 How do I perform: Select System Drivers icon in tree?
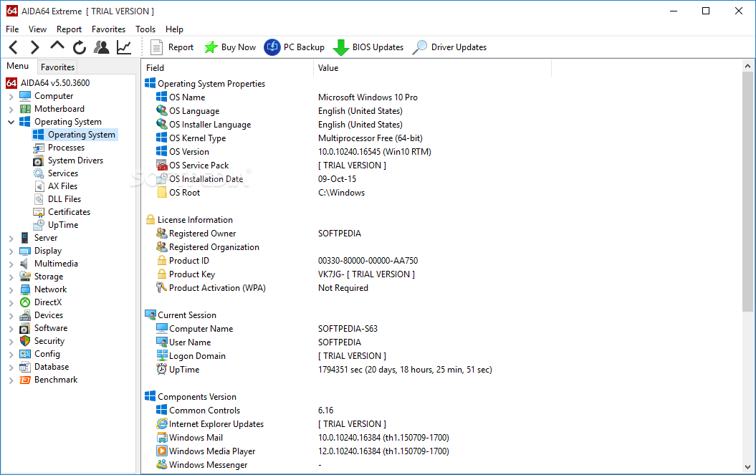pyautogui.click(x=39, y=160)
